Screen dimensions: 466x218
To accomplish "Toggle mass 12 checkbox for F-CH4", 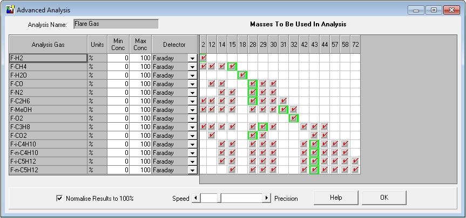I will coord(212,66).
